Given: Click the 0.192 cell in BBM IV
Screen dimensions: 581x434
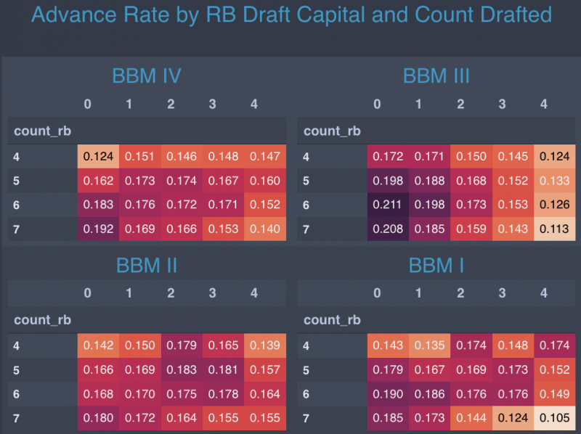Looking at the screenshot, I should click(98, 229).
